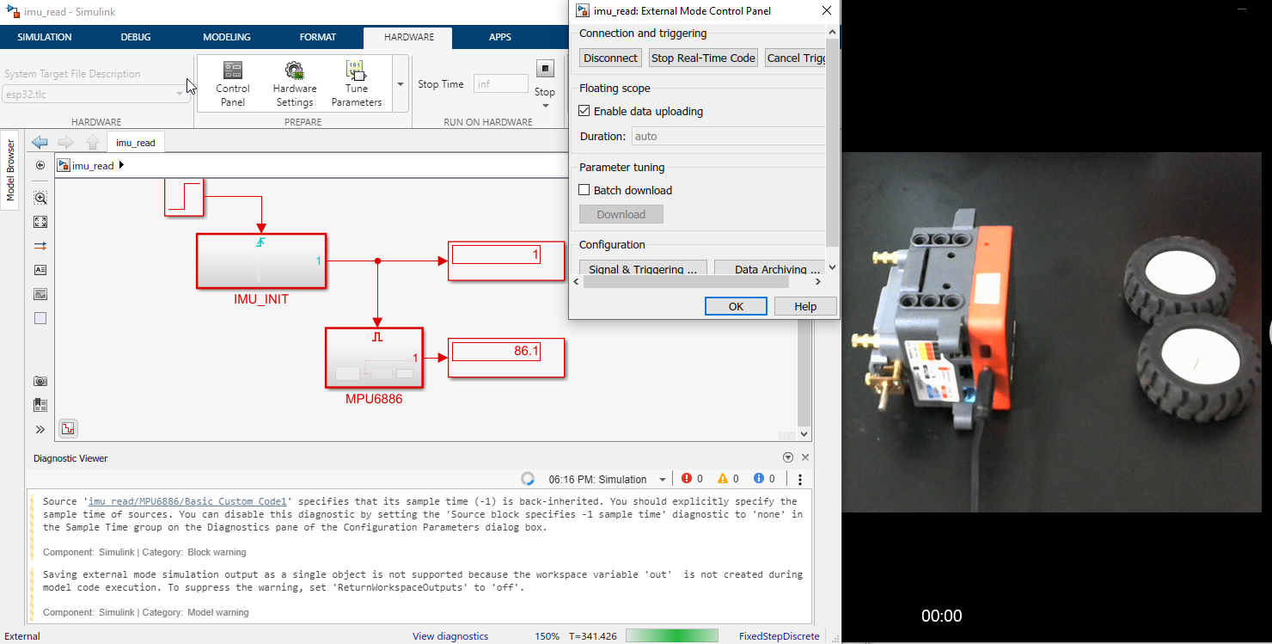
Task: Click OK in External Mode Control Panel
Action: click(736, 306)
